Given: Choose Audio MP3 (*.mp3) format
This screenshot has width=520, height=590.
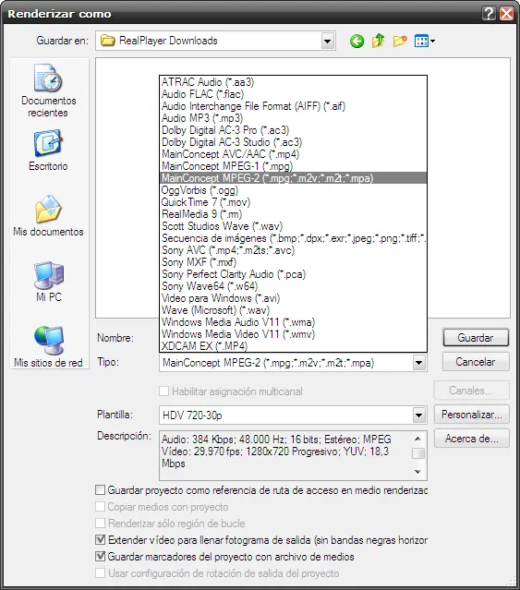Looking at the screenshot, I should (293, 118).
